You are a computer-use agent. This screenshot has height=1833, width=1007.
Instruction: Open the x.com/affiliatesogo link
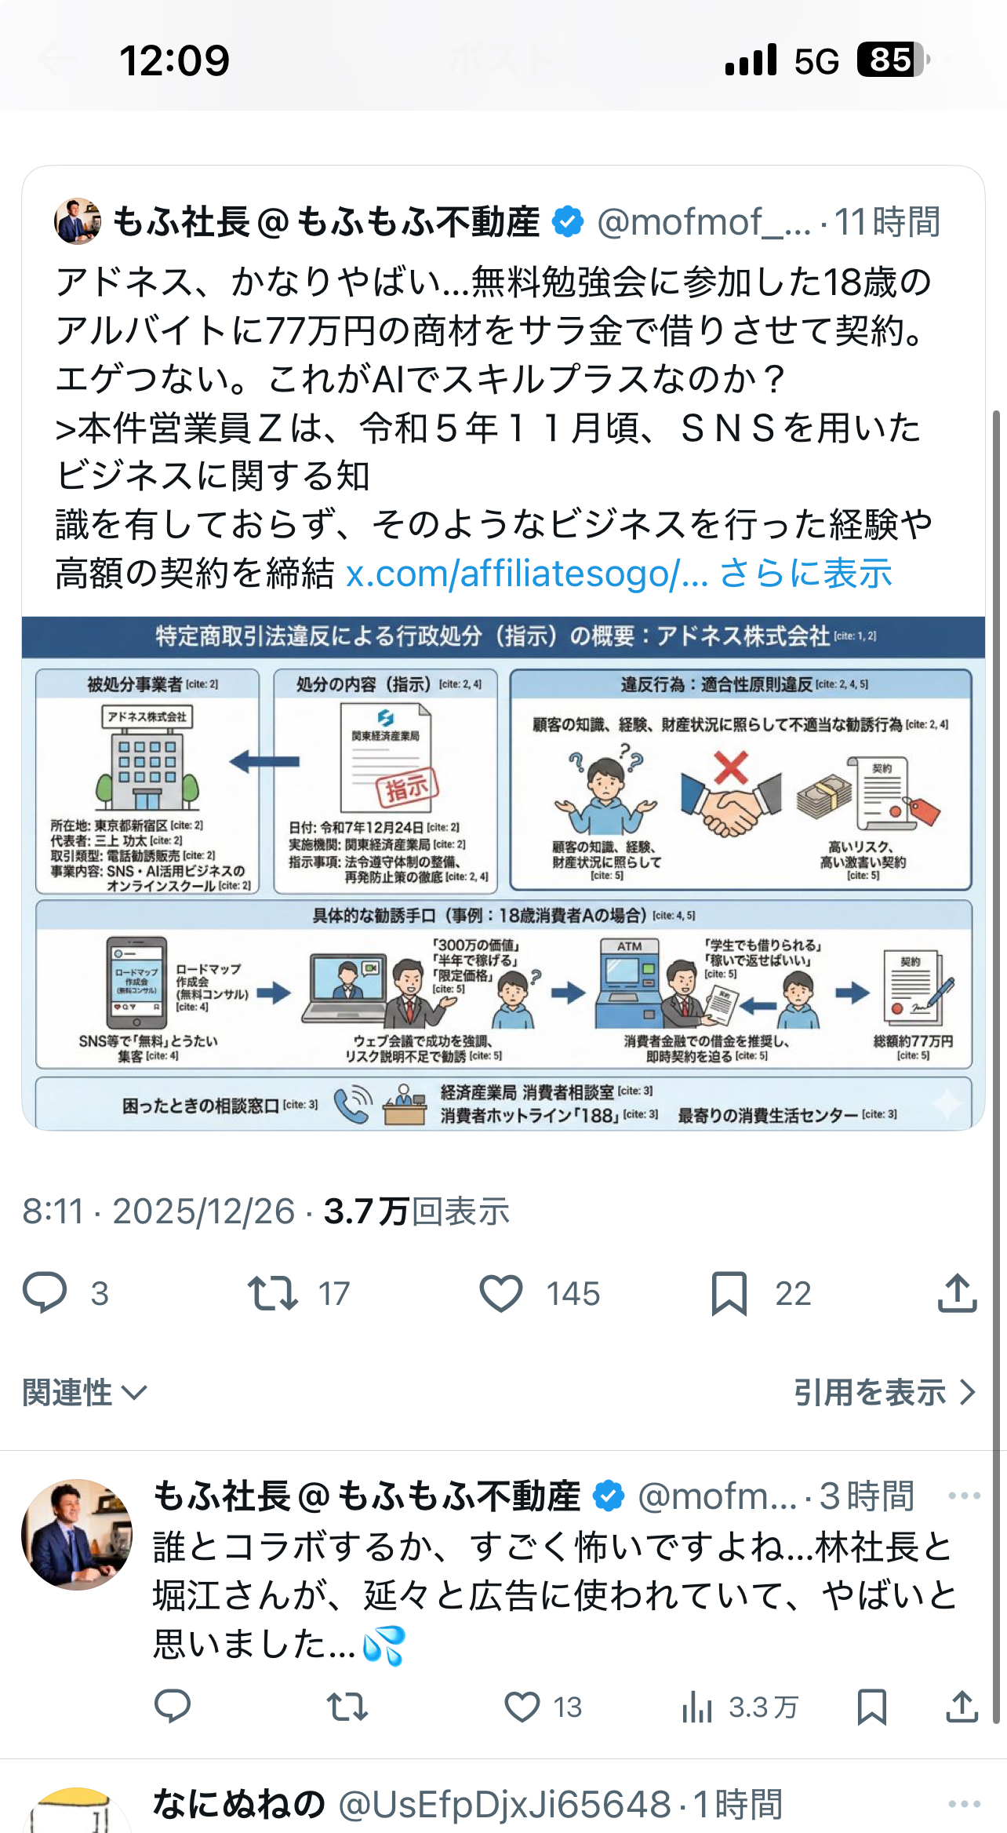pyautogui.click(x=527, y=574)
